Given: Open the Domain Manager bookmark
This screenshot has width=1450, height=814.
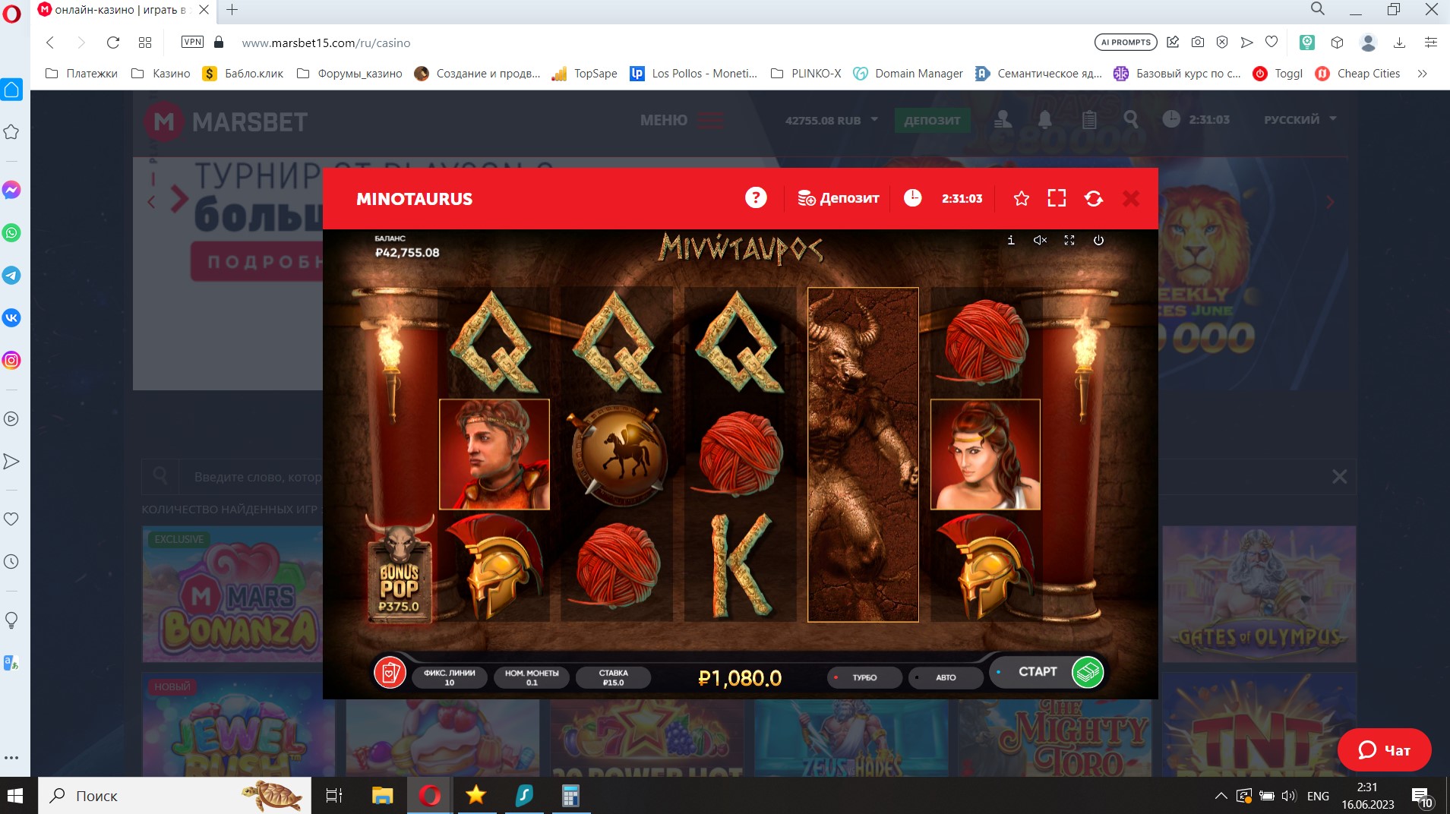Looking at the screenshot, I should point(908,74).
